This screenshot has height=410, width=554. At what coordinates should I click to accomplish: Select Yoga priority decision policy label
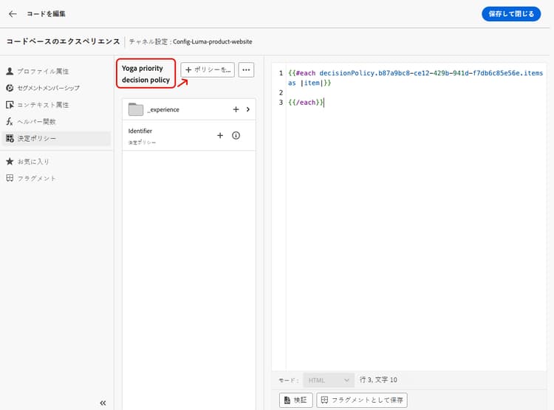pos(146,74)
